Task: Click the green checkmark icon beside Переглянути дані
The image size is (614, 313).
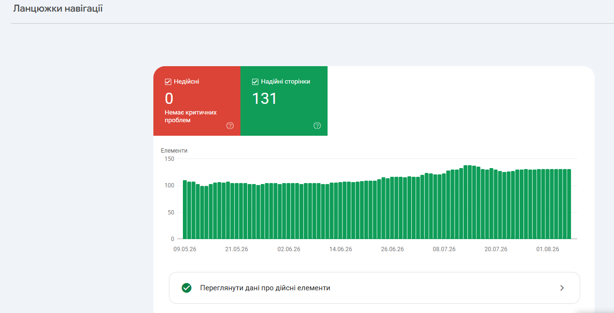Action: [x=186, y=288]
